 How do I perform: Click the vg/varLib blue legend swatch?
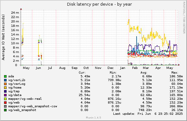[5, 80]
